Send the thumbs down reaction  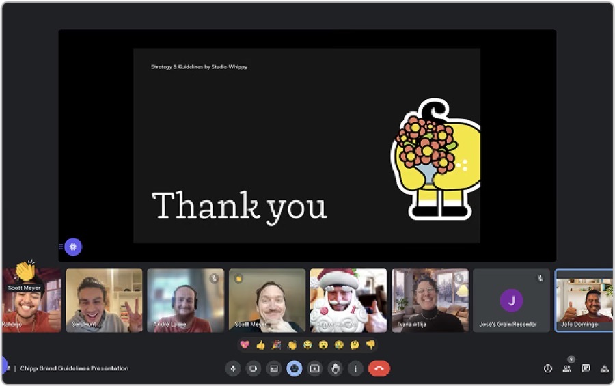[370, 345]
